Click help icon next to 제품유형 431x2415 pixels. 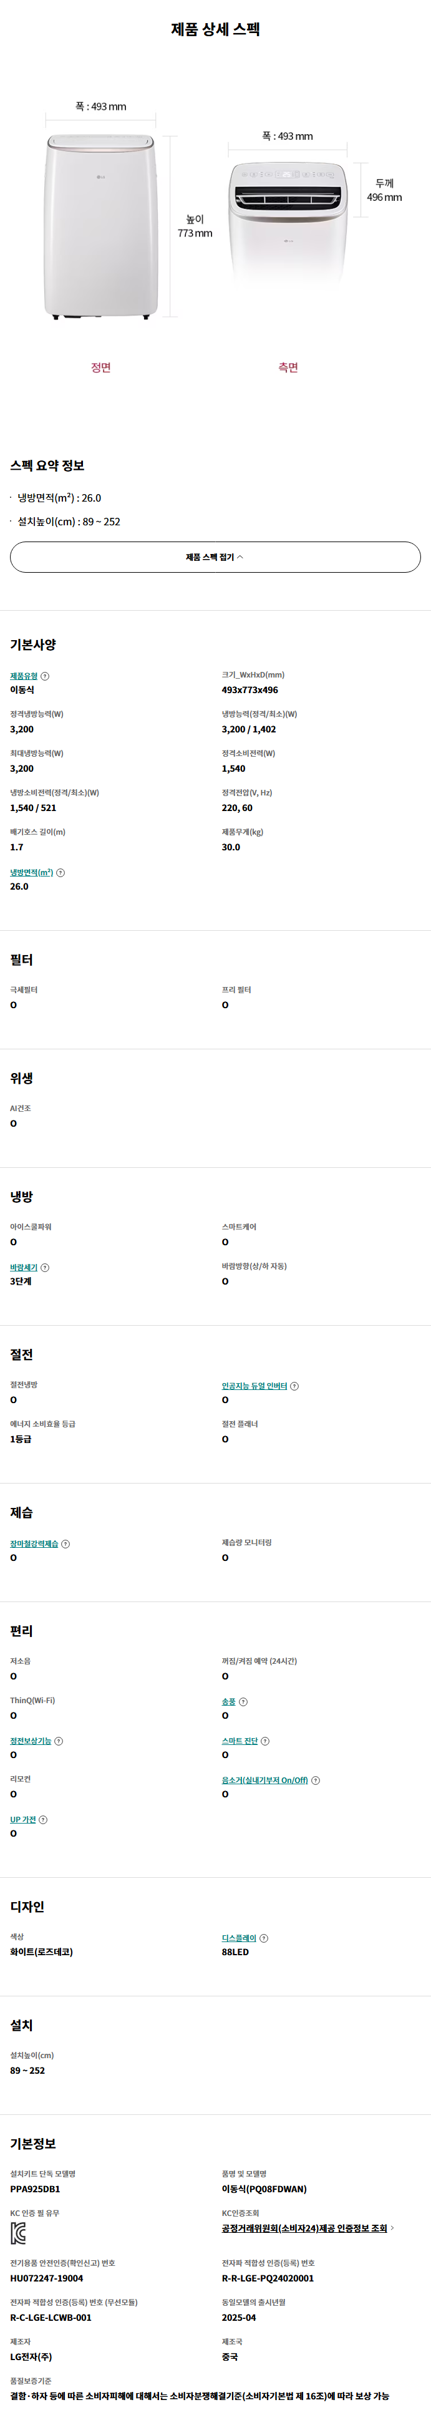tap(45, 676)
